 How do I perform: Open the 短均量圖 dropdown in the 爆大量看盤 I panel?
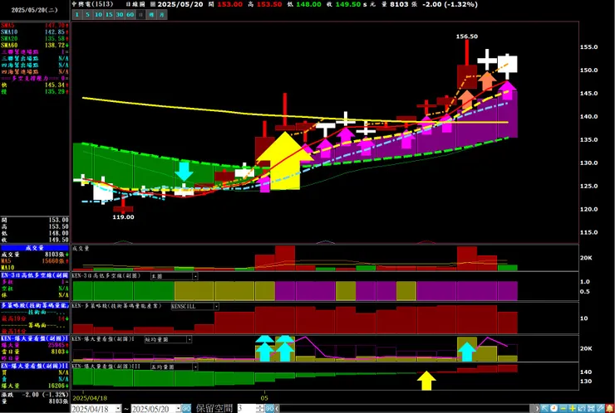click(x=189, y=340)
